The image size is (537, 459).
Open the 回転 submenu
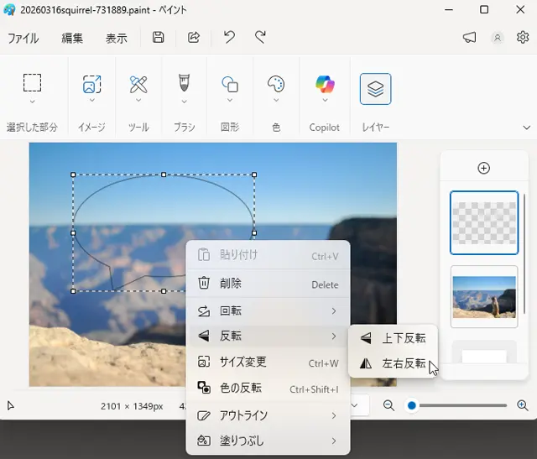coord(268,311)
